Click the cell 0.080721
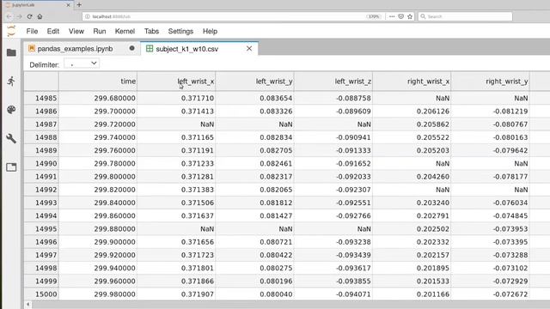 click(255, 242)
